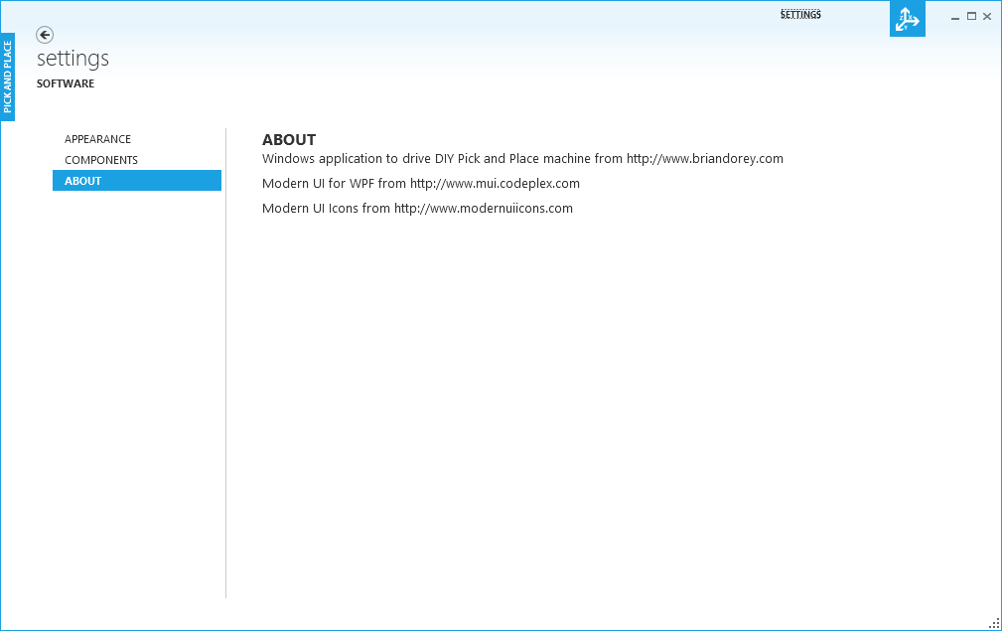This screenshot has height=631, width=1002.
Task: Go back using the circled arrow button
Action: click(x=45, y=35)
